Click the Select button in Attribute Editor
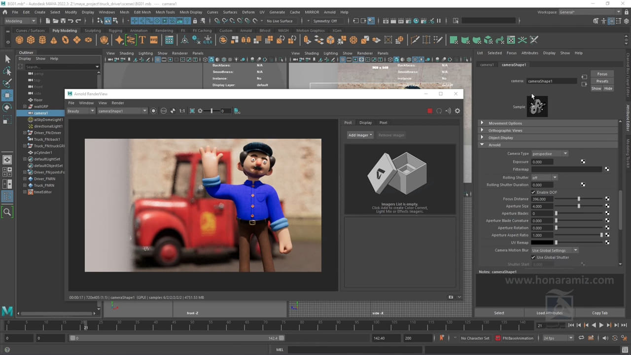This screenshot has height=355, width=631. 499,313
